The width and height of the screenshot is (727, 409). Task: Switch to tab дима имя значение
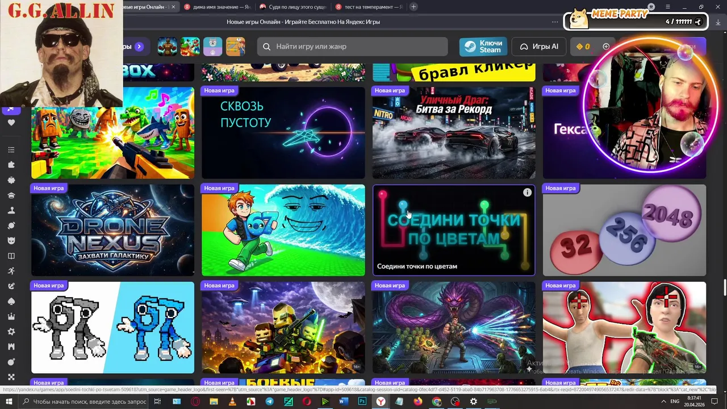(x=217, y=7)
